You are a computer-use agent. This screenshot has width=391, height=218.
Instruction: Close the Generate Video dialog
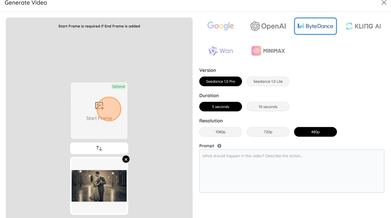(384, 3)
